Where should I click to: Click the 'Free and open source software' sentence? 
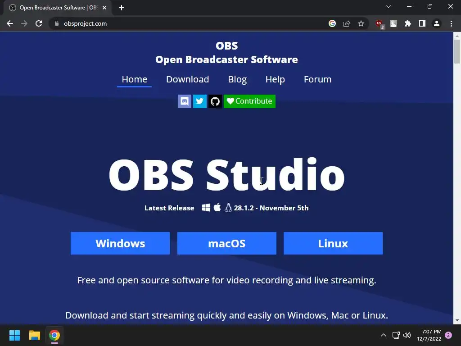click(x=227, y=280)
